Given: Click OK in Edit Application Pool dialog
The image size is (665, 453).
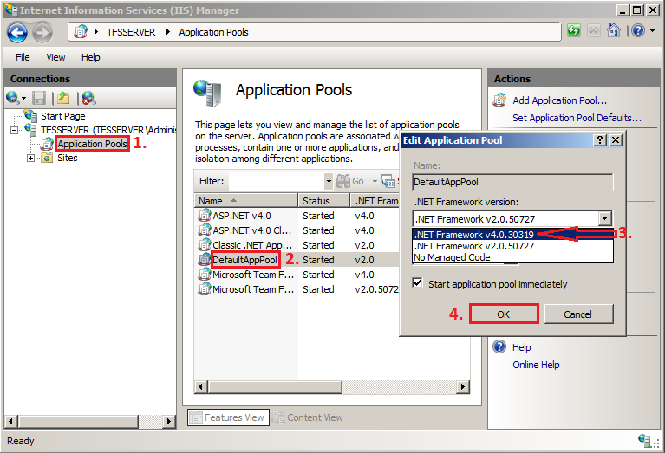Looking at the screenshot, I should pos(504,314).
